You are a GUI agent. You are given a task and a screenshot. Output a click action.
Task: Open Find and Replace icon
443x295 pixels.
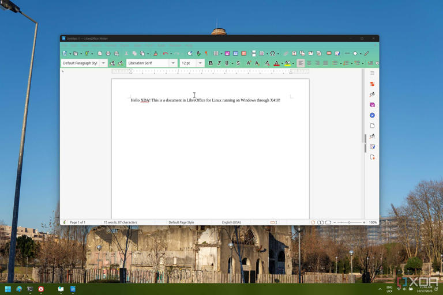pyautogui.click(x=190, y=54)
